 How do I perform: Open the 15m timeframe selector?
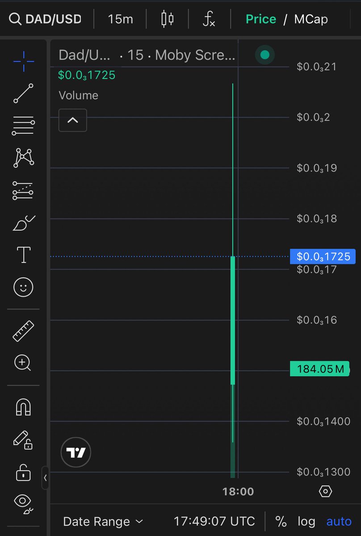[x=121, y=19]
